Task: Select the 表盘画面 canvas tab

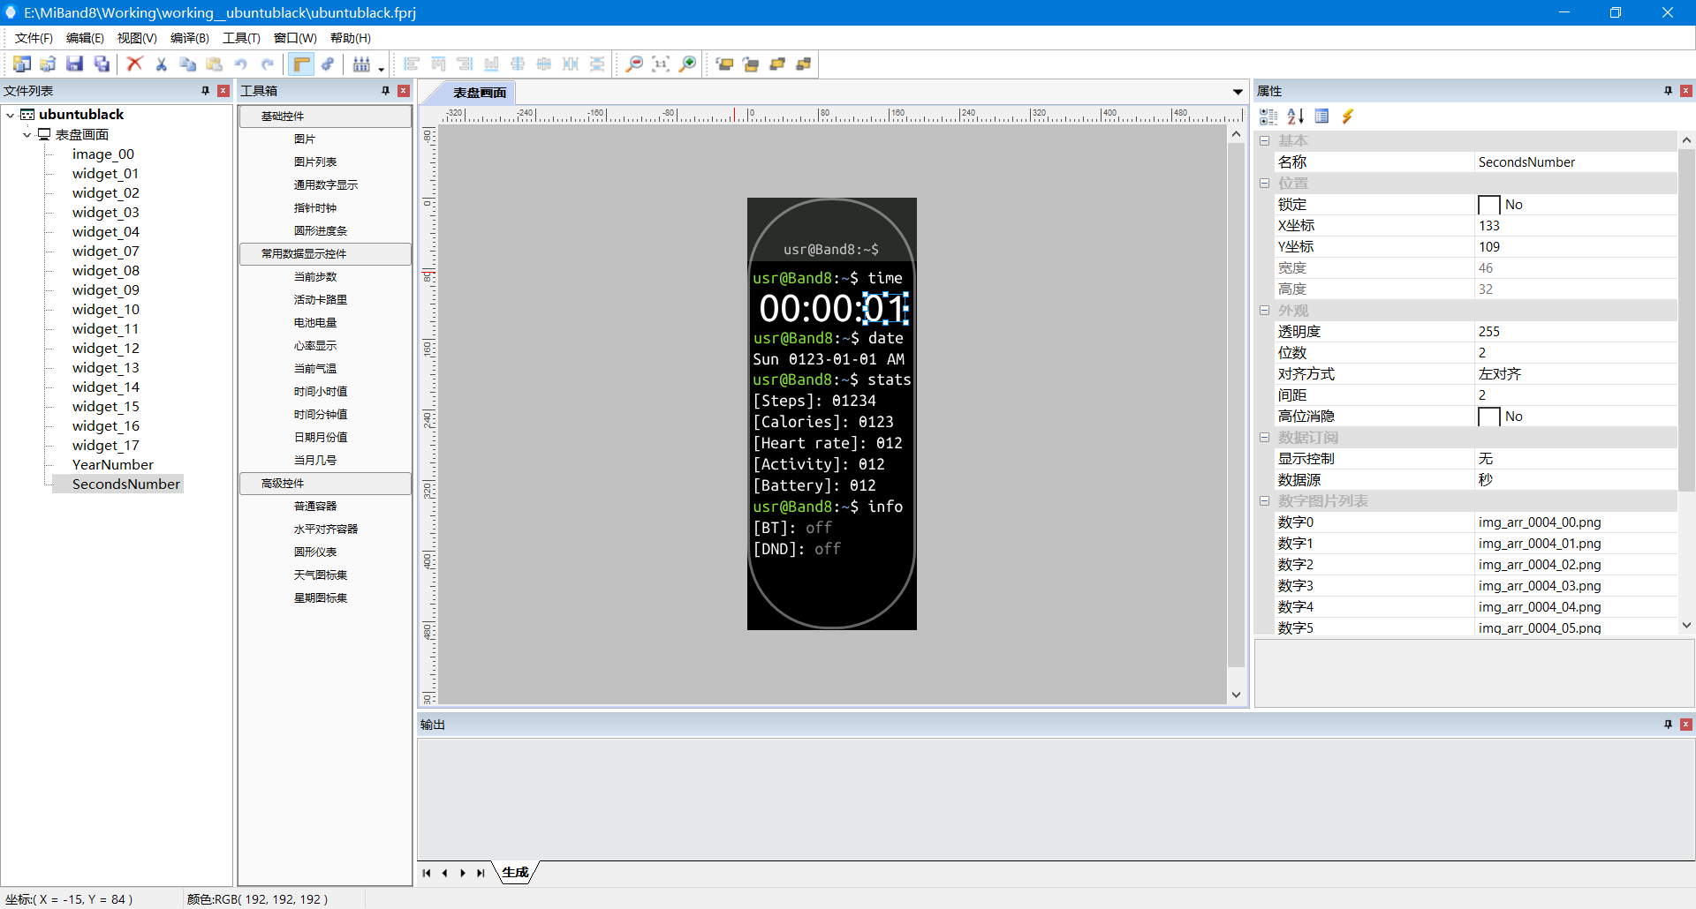Action: pyautogui.click(x=480, y=93)
